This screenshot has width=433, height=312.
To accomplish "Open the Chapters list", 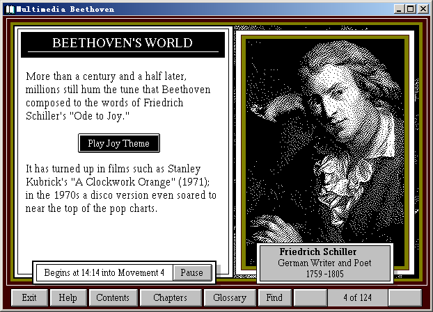I will click(x=171, y=297).
